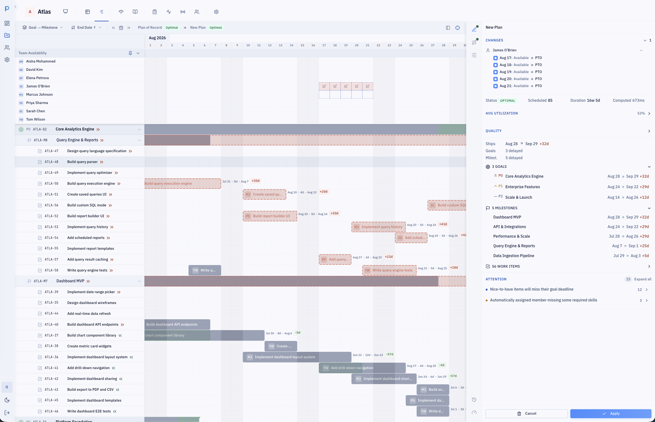Expand the AVG UTILIZATION section
The width and height of the screenshot is (655, 422).
(x=649, y=114)
